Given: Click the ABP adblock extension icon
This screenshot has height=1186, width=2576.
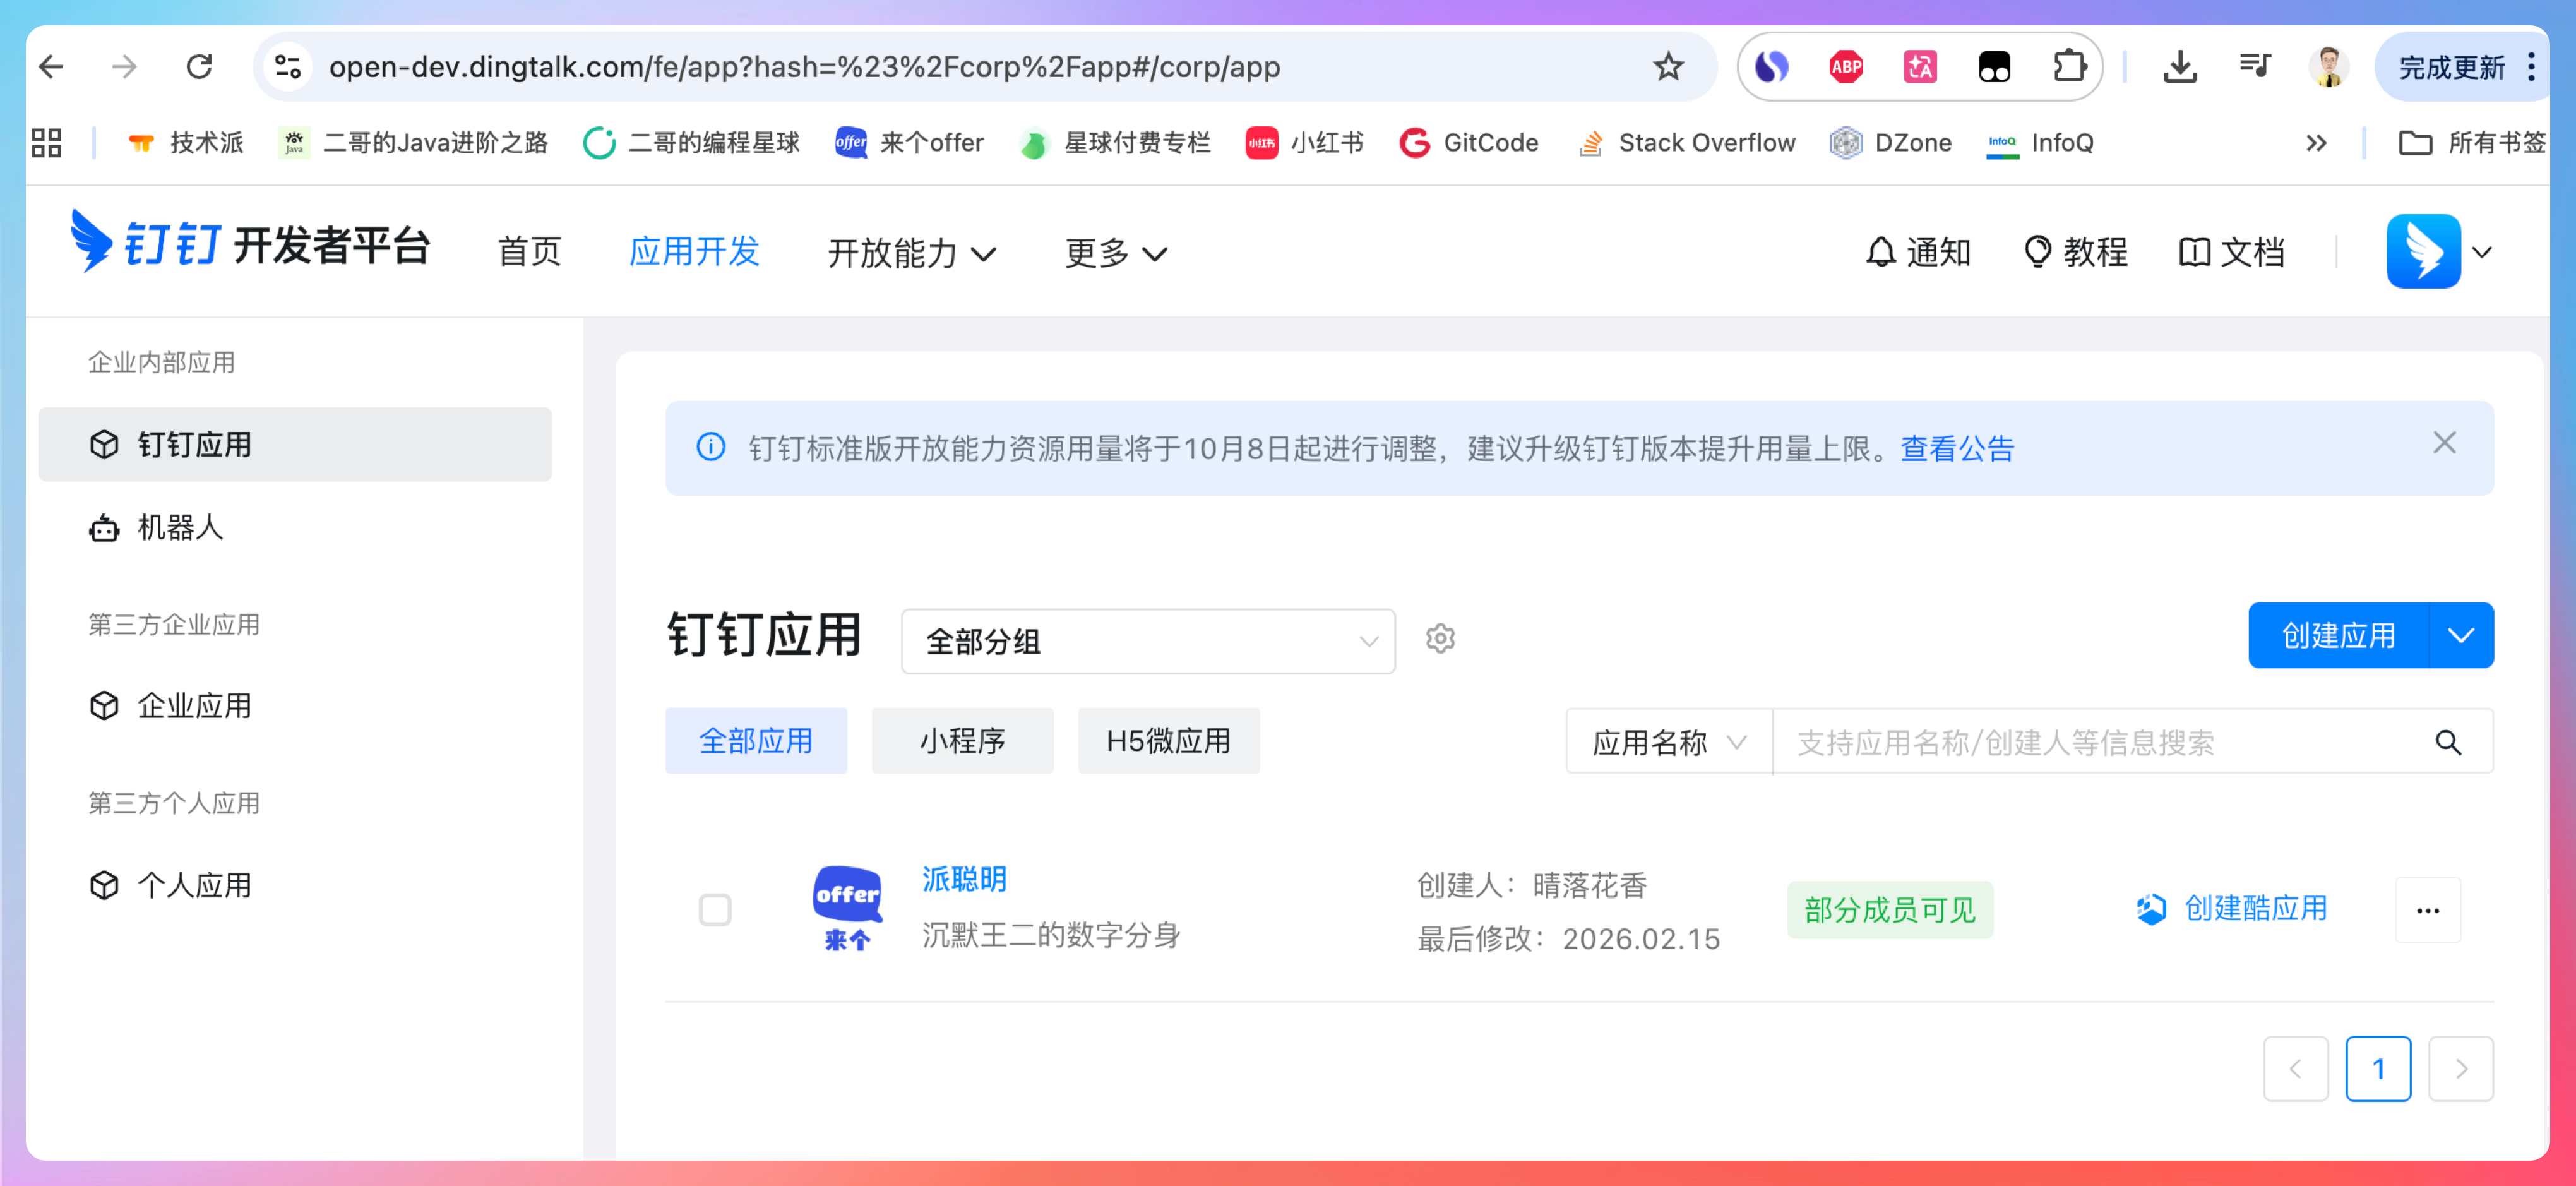Looking at the screenshot, I should [x=1845, y=67].
